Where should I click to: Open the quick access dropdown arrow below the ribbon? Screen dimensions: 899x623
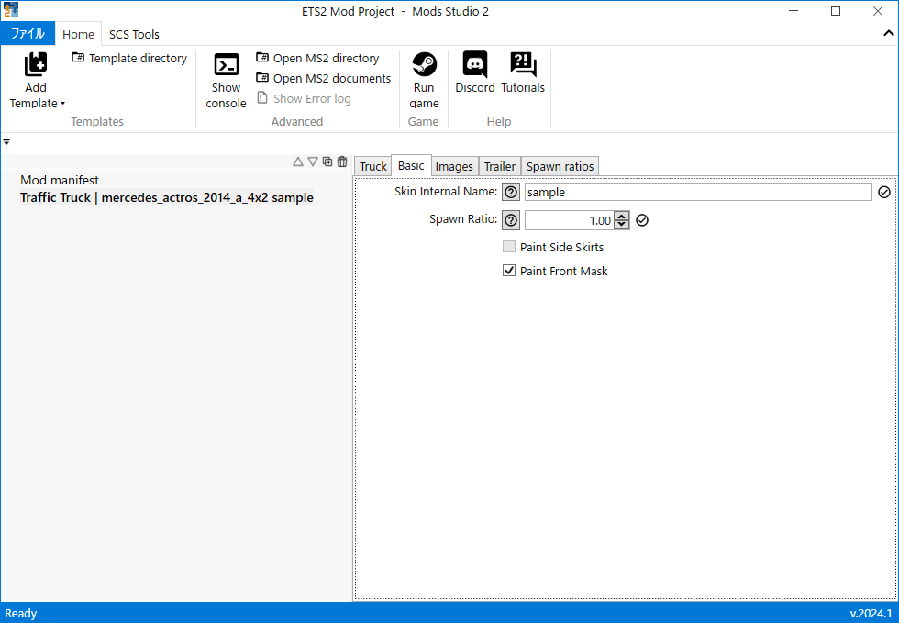(6, 142)
